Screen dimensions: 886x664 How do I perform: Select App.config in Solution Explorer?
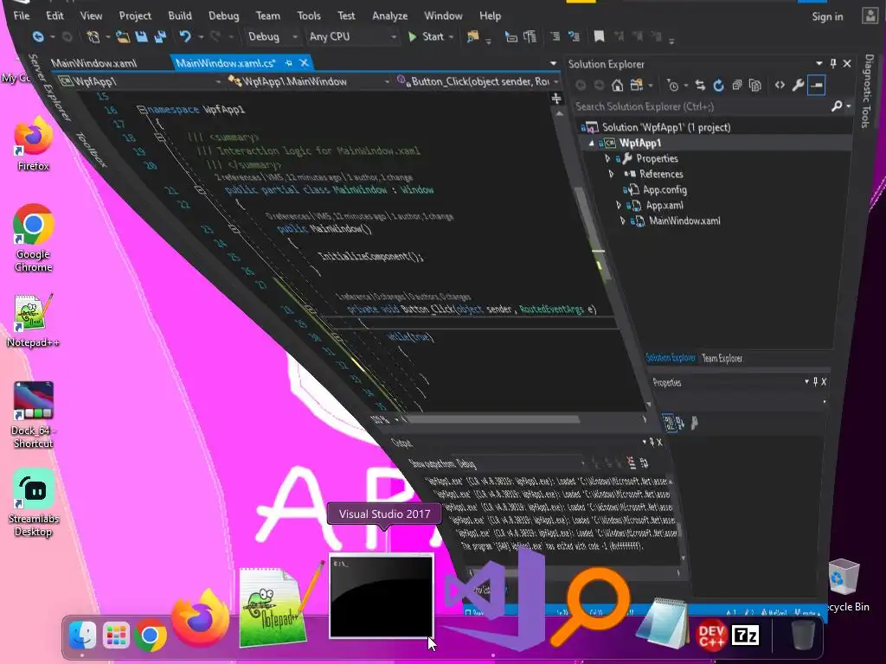[x=664, y=189]
